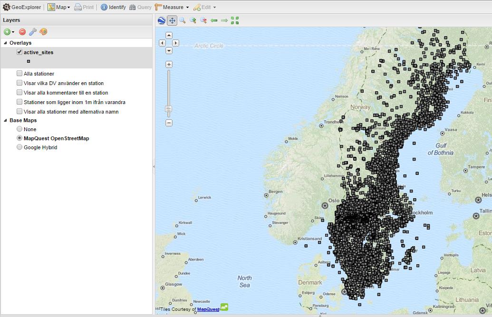Select the Alla stationer layer name
The height and width of the screenshot is (317, 492).
pyautogui.click(x=39, y=74)
